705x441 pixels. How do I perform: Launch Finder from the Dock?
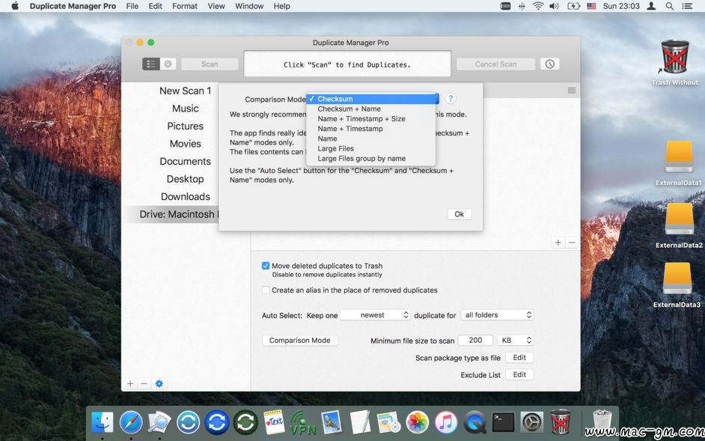click(x=102, y=423)
